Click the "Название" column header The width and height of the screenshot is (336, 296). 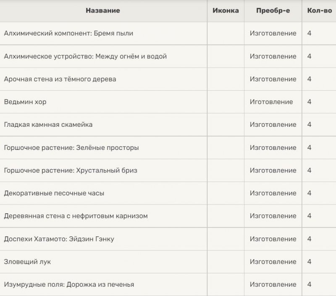[x=103, y=10]
